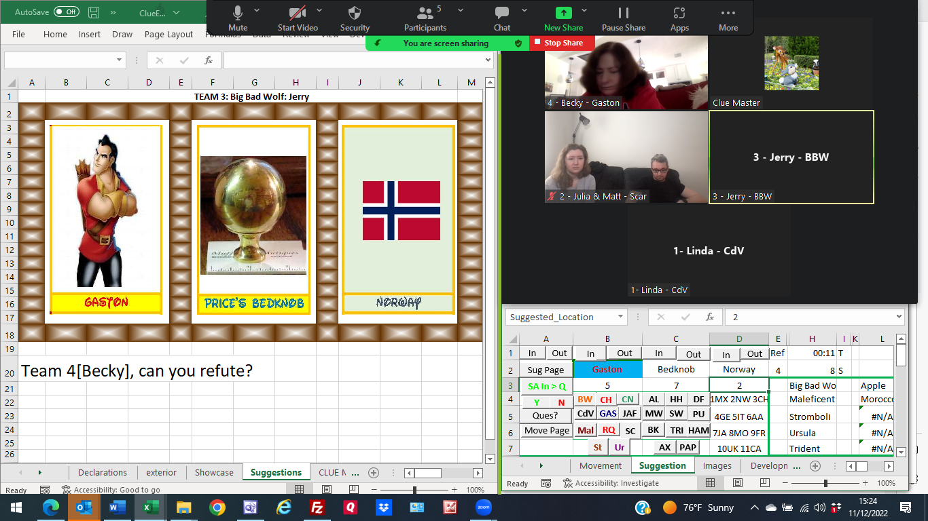Open the Zoom Chat icon
928x521 pixels.
[x=502, y=13]
